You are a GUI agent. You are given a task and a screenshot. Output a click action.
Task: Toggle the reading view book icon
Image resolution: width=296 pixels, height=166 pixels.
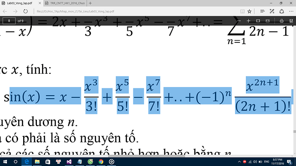(242, 11)
